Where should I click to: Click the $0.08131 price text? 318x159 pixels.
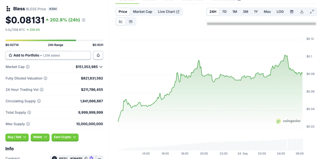[x=25, y=20]
